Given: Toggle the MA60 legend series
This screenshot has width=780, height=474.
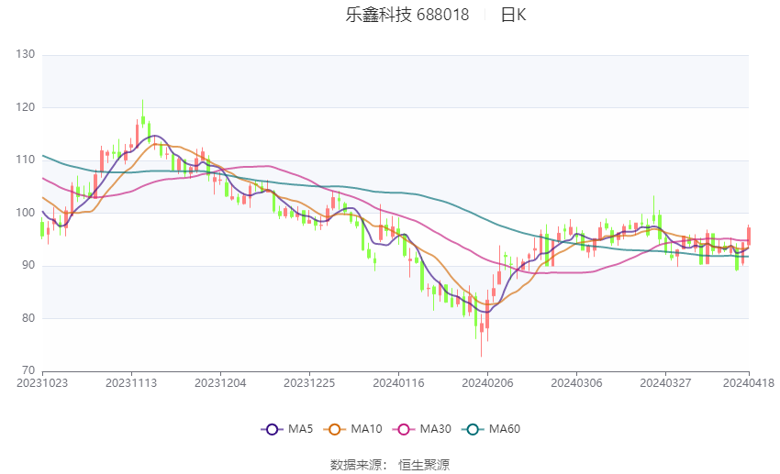Looking at the screenshot, I should pyautogui.click(x=491, y=429).
